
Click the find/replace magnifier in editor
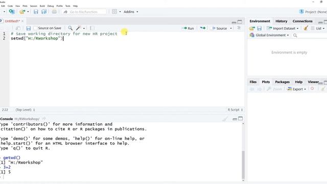71,28
